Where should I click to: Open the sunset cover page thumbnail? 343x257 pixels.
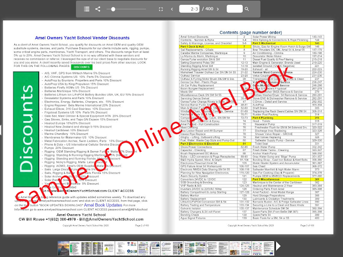pos(63,248)
